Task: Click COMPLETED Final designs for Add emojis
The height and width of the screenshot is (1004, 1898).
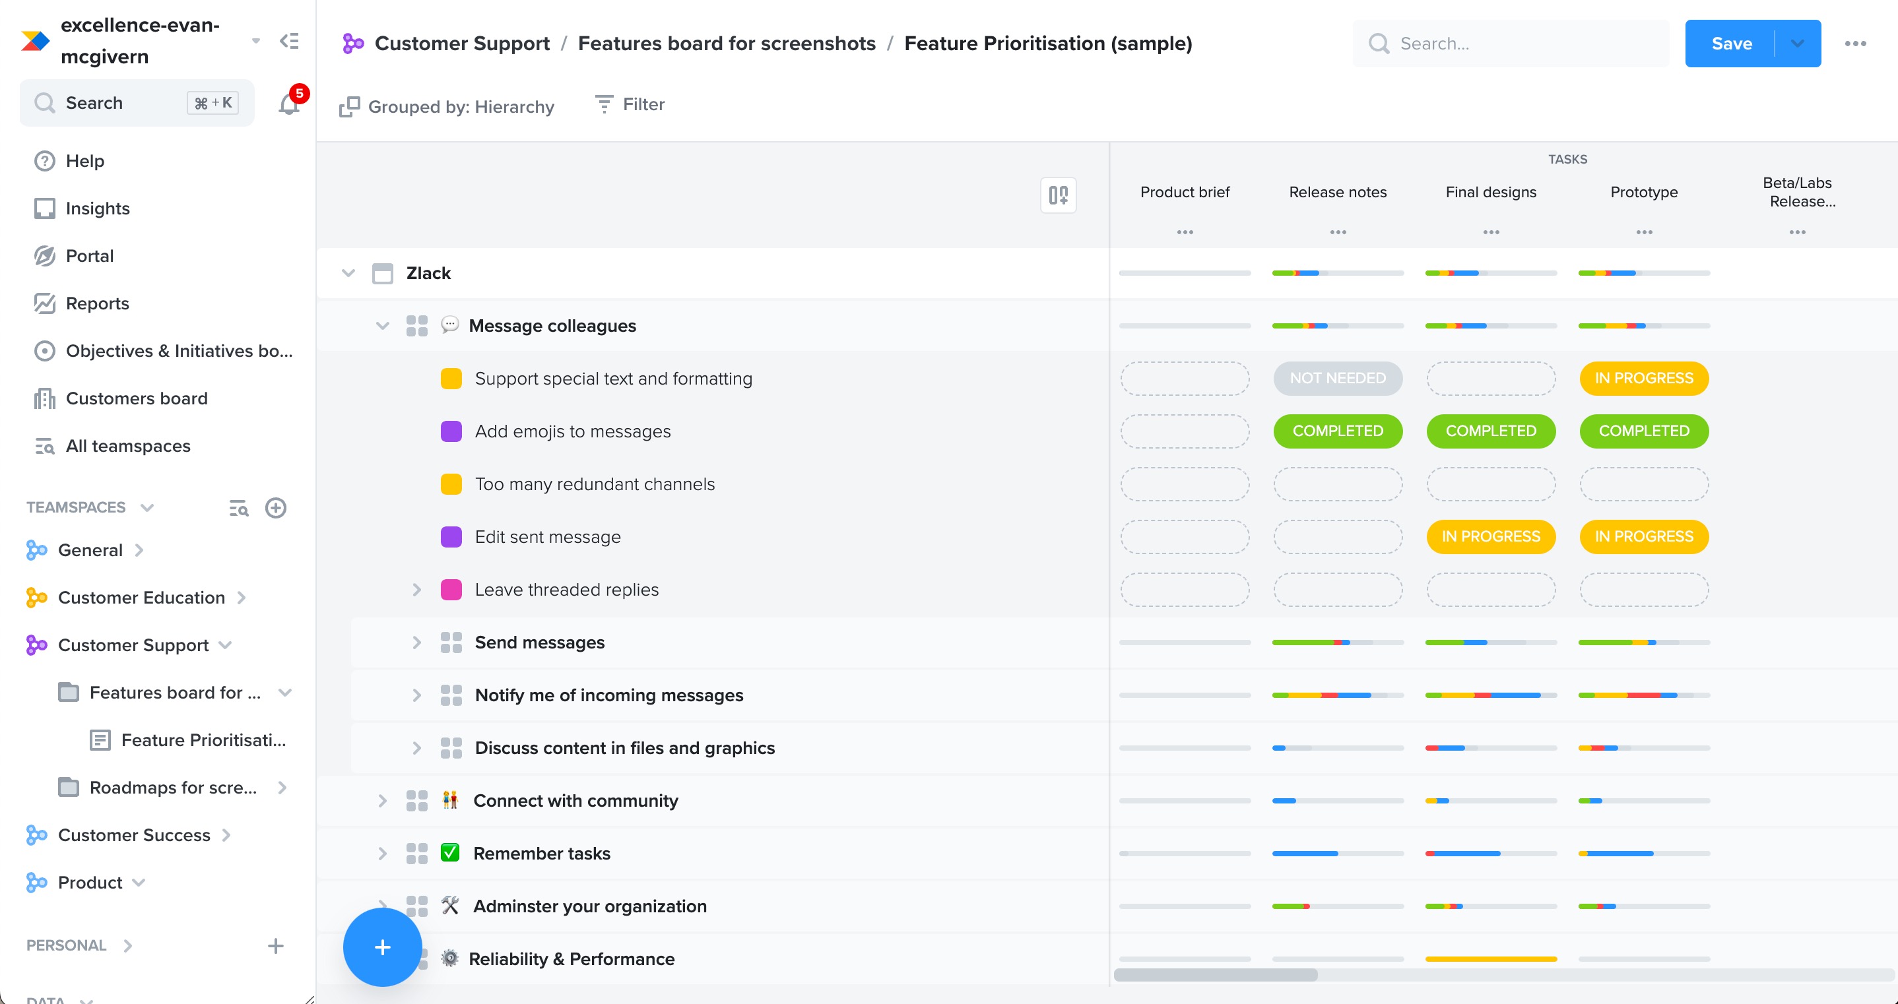Action: tap(1491, 431)
